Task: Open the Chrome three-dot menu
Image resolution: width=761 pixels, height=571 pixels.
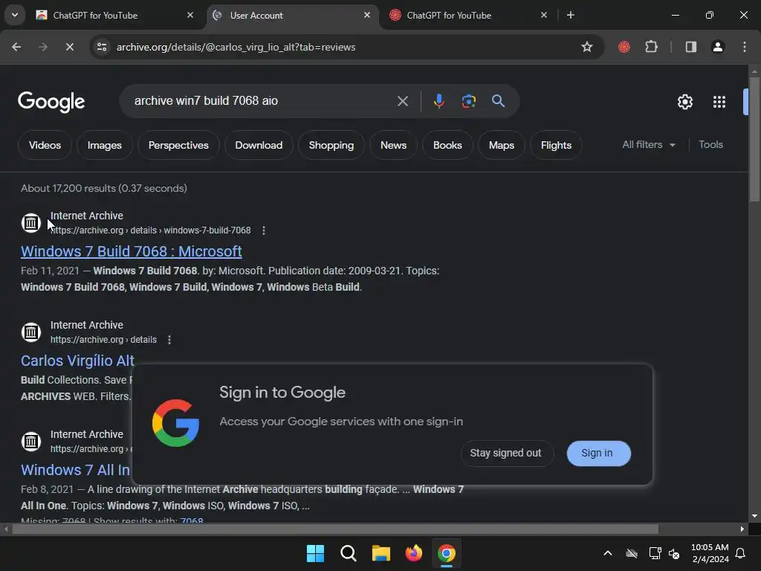Action: tap(745, 47)
